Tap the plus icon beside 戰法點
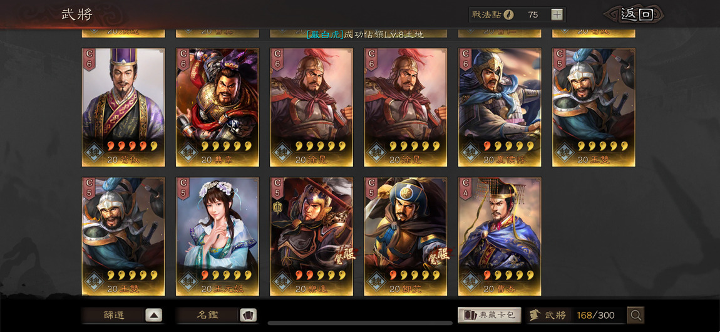The width and height of the screenshot is (720, 332). [557, 14]
